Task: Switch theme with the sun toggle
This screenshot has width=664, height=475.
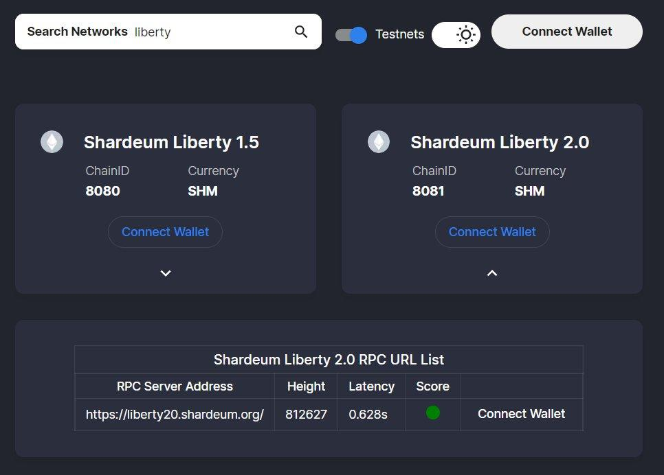Action: click(456, 35)
